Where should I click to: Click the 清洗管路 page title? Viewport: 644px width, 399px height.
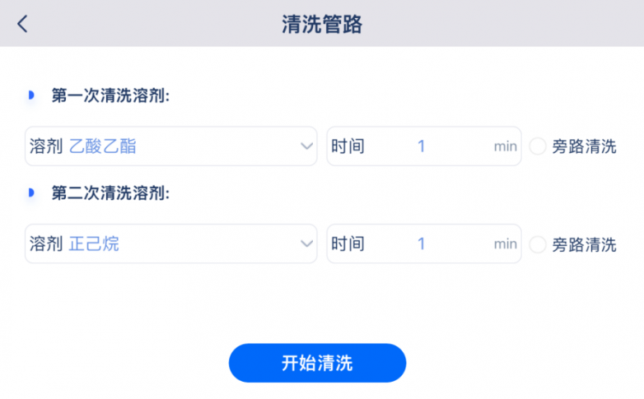coord(322,24)
